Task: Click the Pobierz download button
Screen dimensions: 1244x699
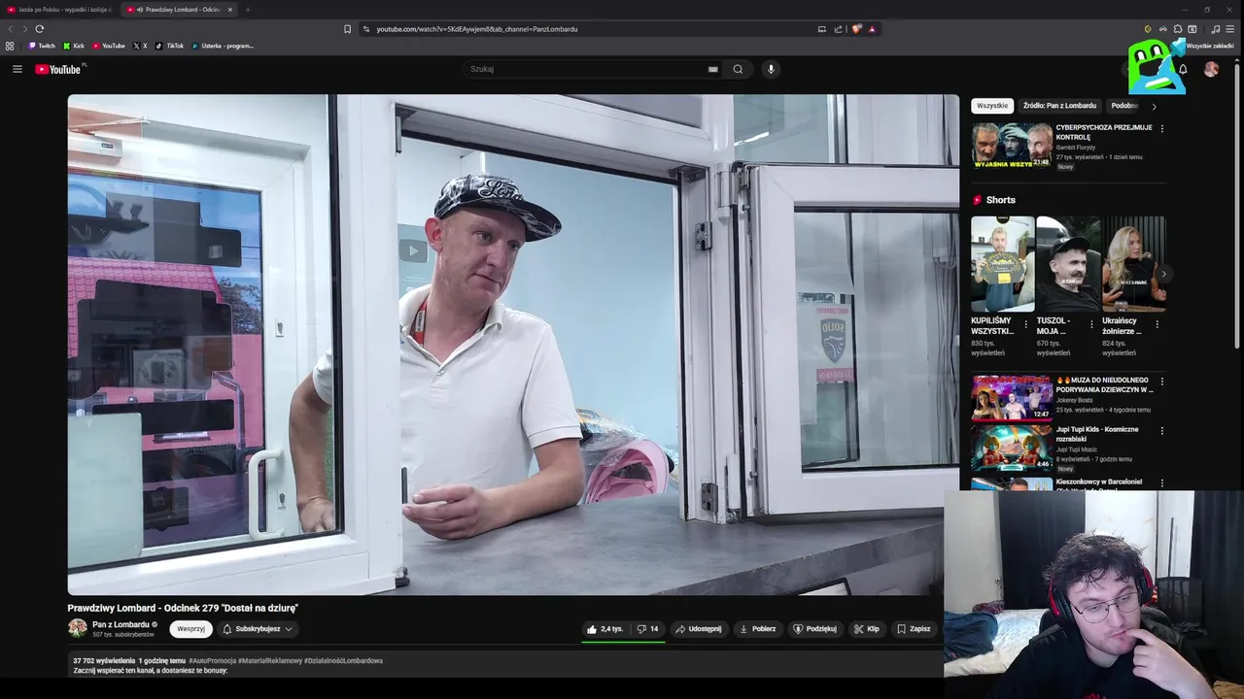Action: click(757, 629)
